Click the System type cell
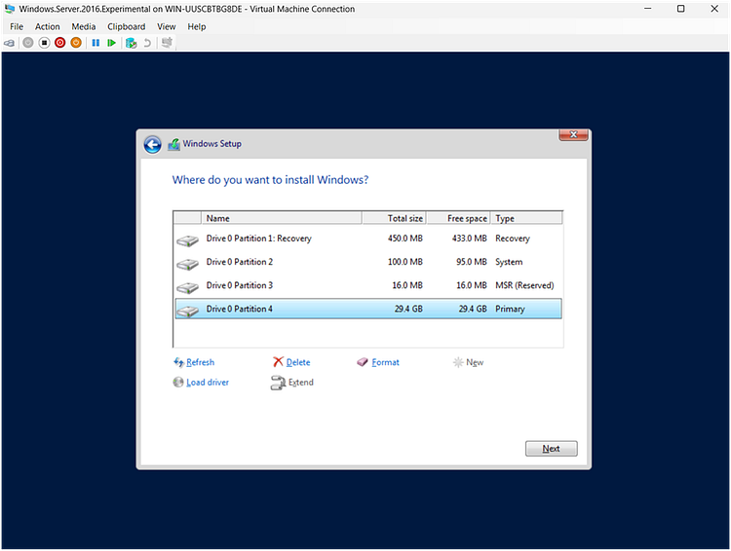 (x=509, y=262)
